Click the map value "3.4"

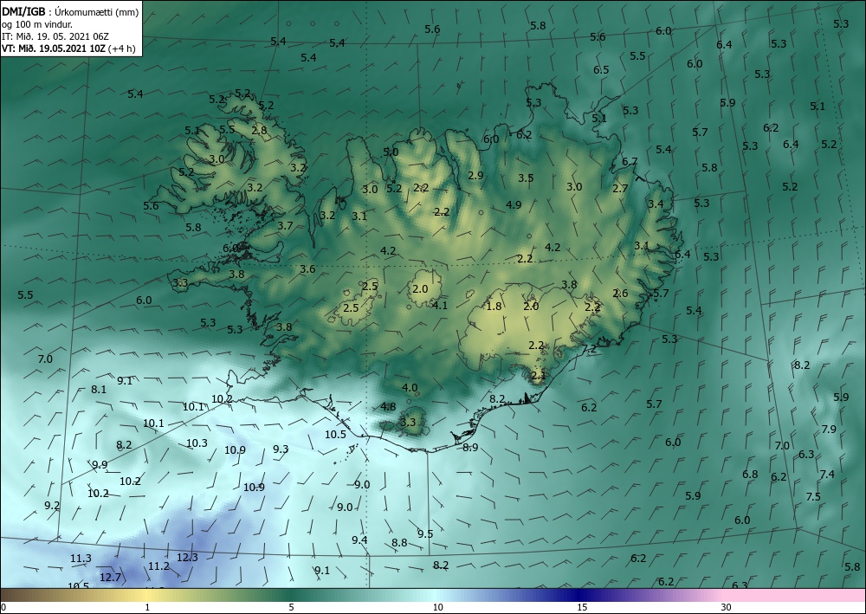click(x=656, y=204)
